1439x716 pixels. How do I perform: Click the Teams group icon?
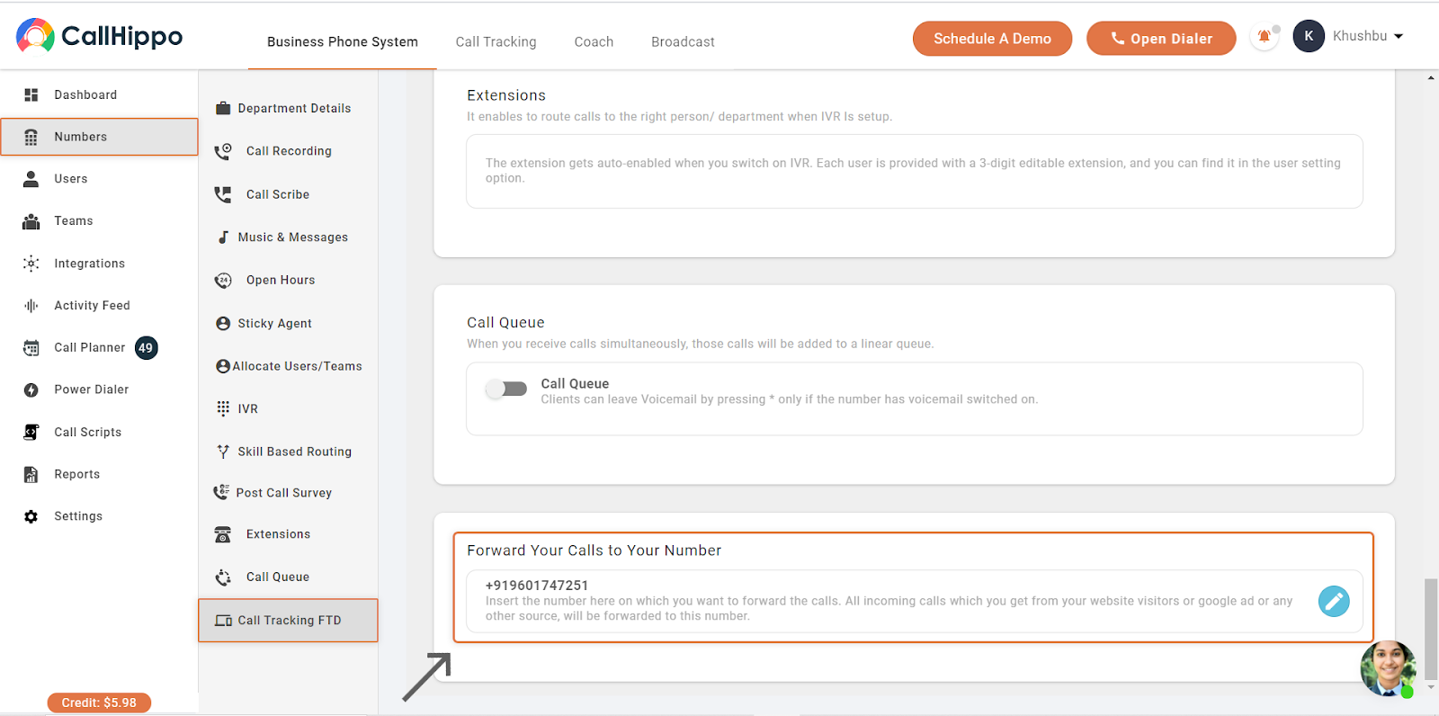[31, 220]
